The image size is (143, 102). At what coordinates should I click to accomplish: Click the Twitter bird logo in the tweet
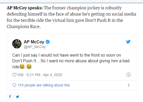(x=128, y=42)
